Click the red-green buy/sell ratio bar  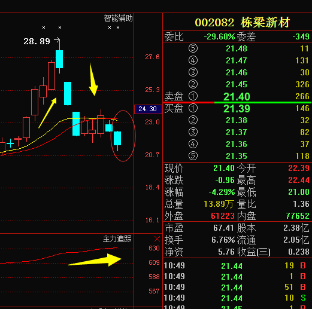coord(237,102)
